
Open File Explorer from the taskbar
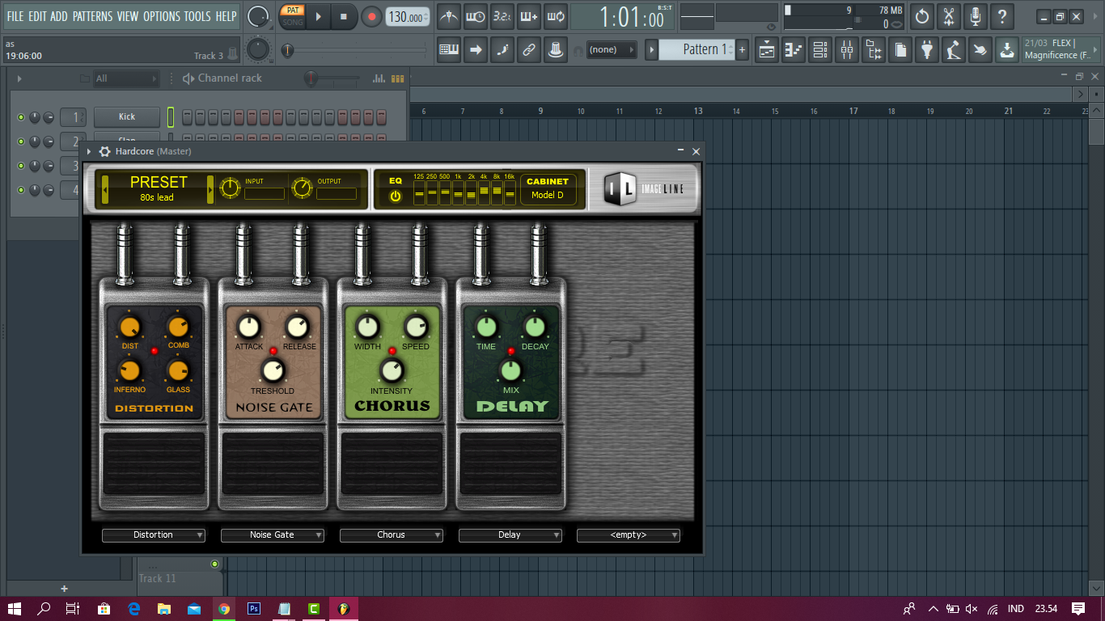(163, 609)
